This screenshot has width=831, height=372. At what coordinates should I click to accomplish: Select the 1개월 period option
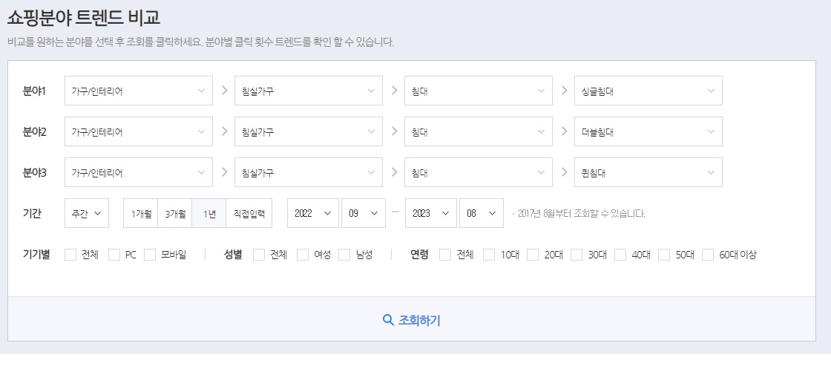pos(141,213)
